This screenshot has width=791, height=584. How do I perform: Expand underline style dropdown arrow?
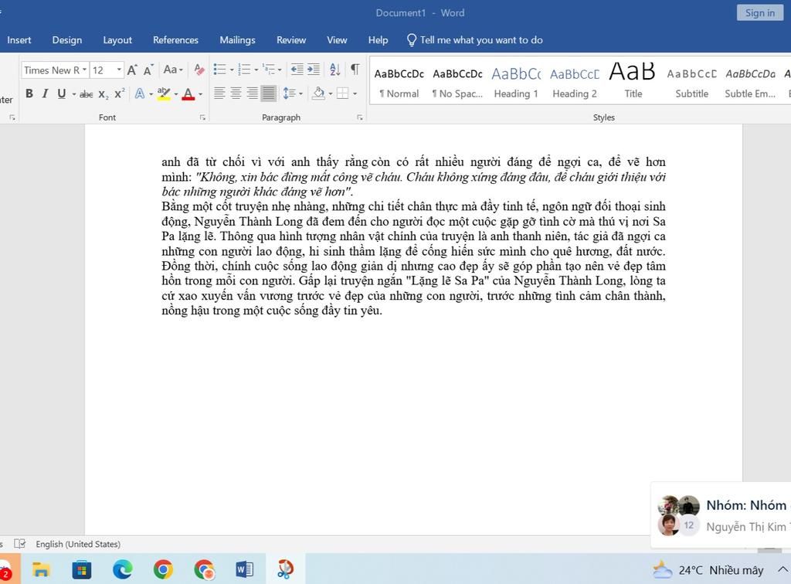(x=73, y=94)
